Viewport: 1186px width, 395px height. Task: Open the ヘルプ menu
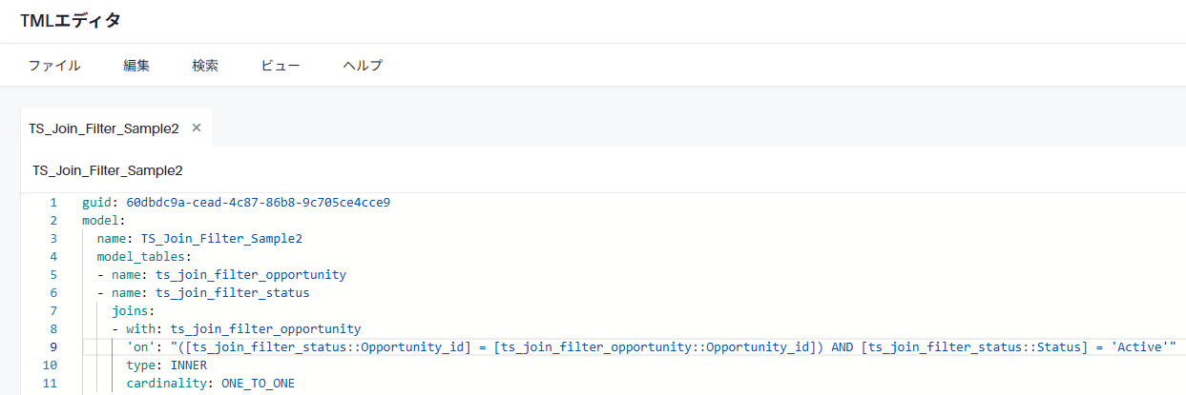tap(363, 66)
